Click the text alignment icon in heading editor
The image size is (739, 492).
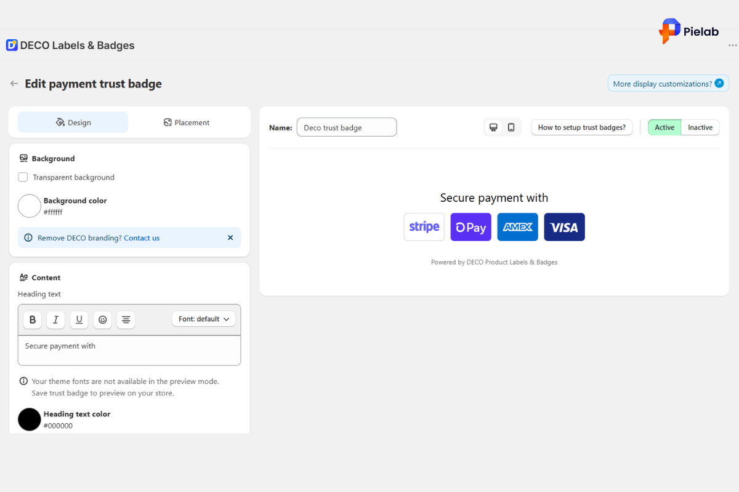coord(126,320)
